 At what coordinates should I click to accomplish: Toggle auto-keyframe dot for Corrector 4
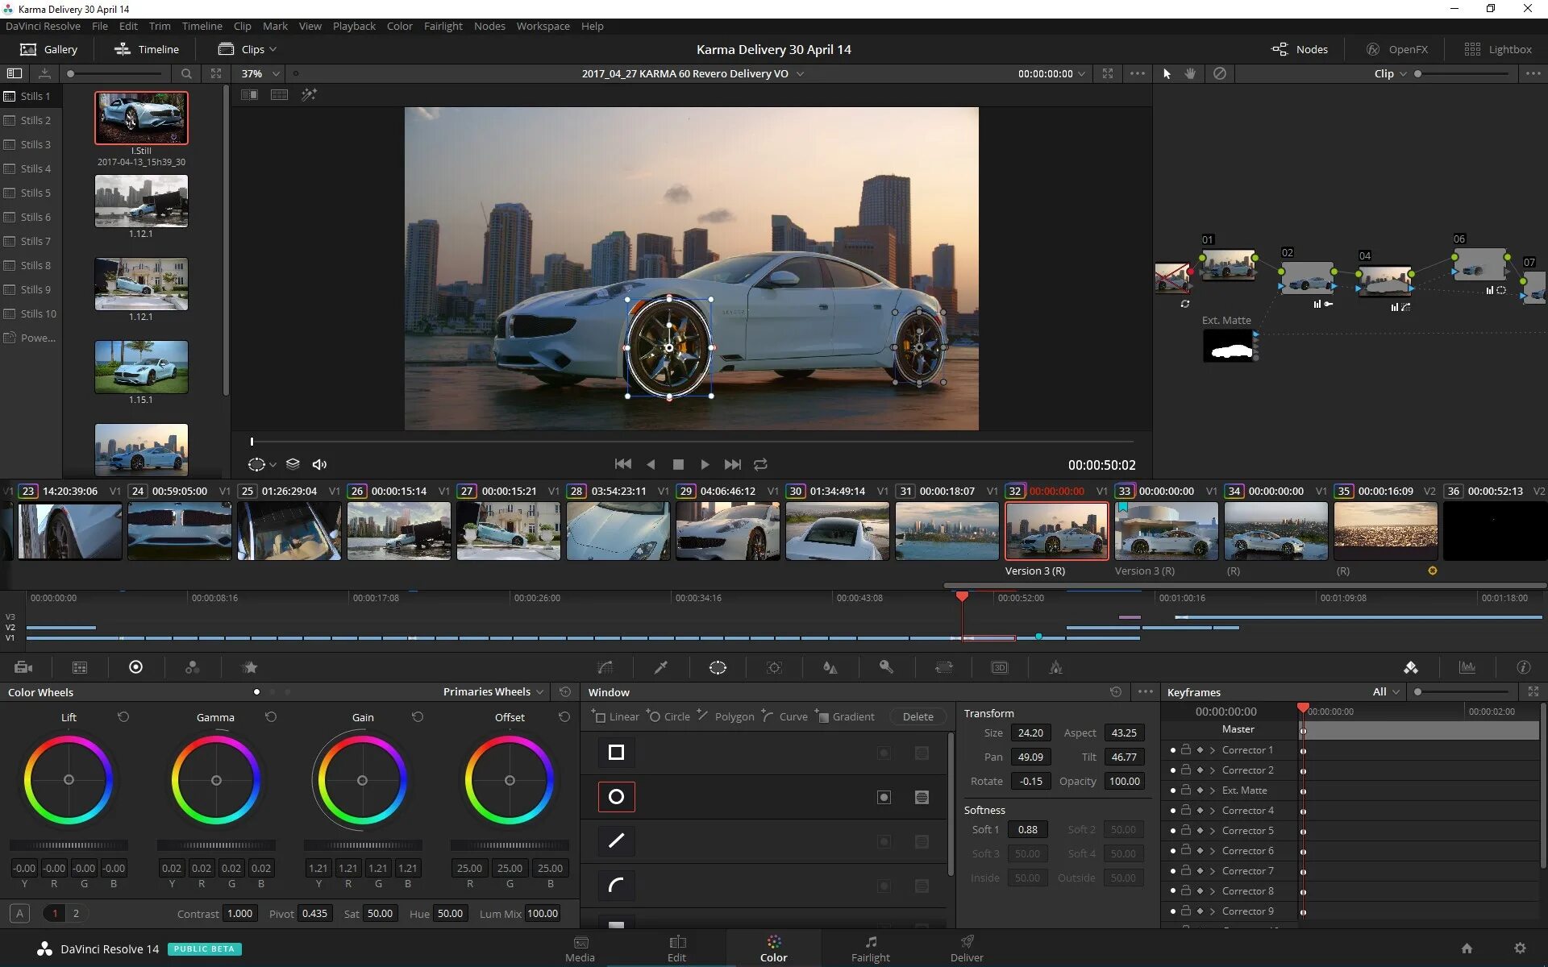coord(1172,811)
